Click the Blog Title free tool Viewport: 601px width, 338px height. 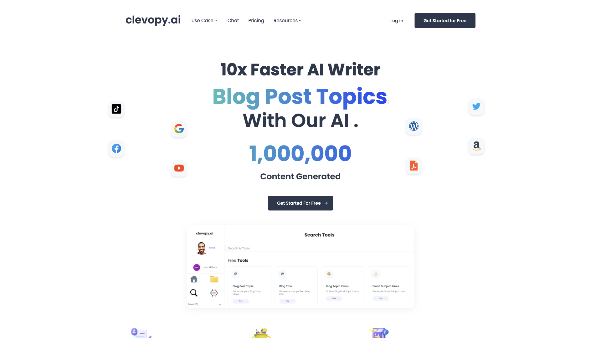[295, 286]
